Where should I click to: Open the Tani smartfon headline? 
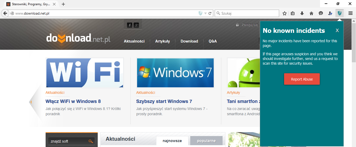pos(243,101)
